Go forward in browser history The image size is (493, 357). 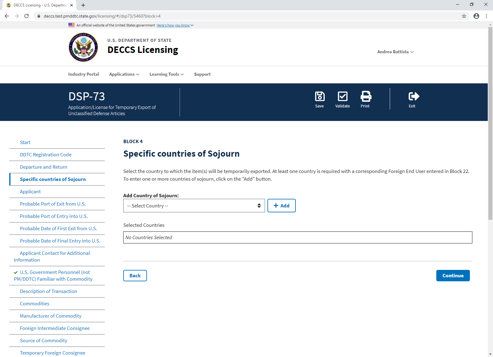(x=17, y=16)
